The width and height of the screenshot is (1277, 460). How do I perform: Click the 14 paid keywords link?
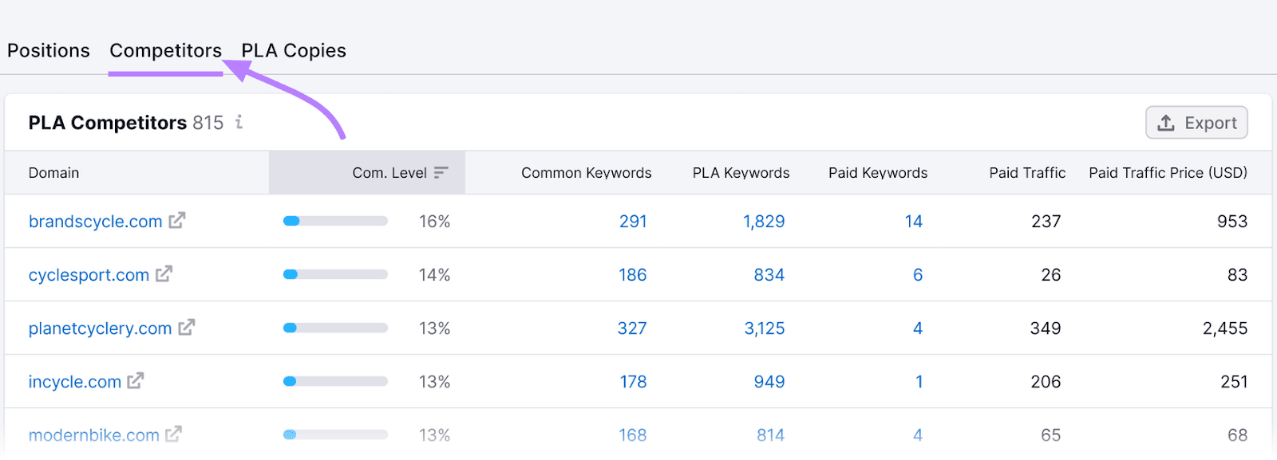click(915, 221)
